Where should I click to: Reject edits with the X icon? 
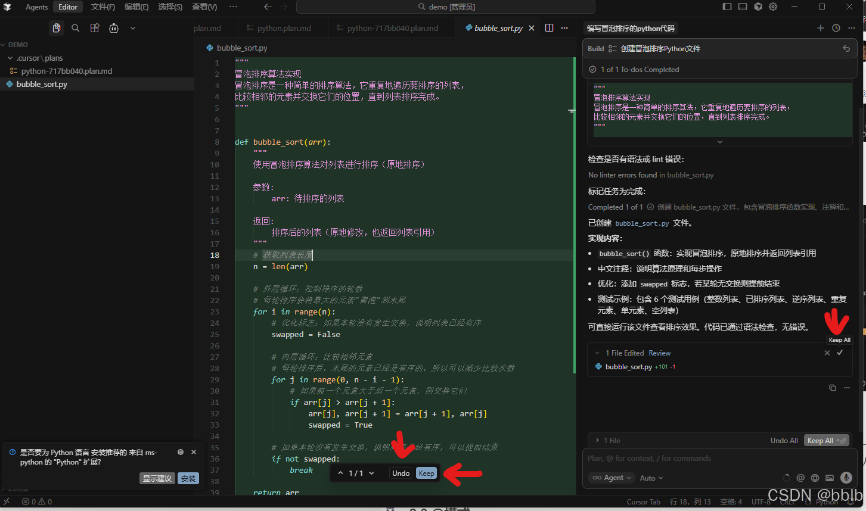point(827,353)
